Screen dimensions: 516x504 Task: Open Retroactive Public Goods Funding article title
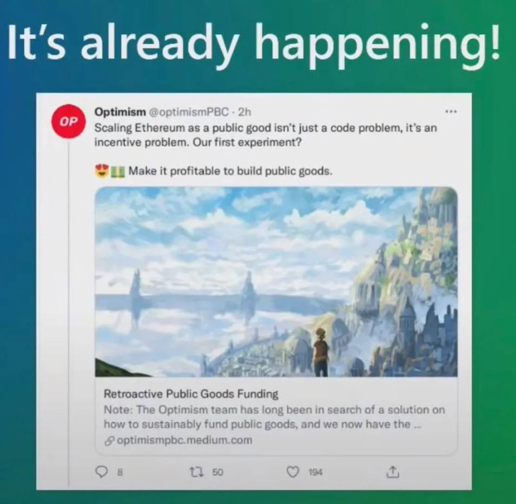[191, 394]
